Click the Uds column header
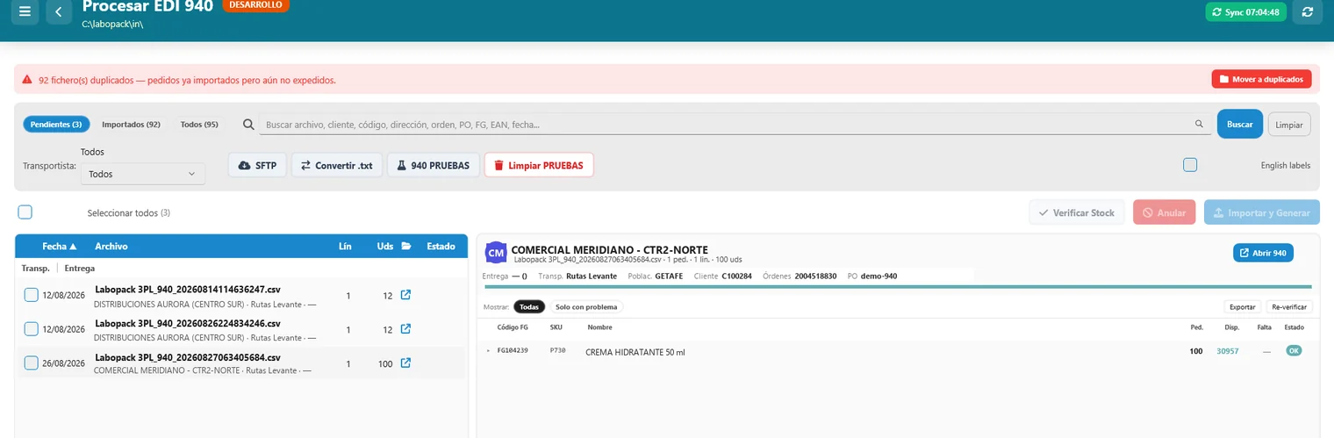 385,247
